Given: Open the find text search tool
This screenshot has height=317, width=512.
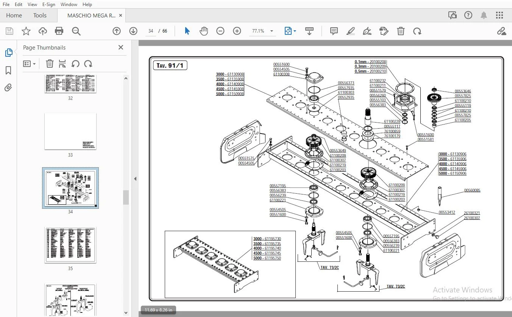Looking at the screenshot, I should coord(76,31).
